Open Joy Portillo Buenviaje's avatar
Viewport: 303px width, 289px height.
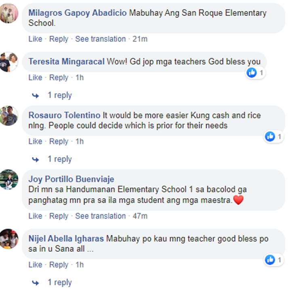tap(8, 179)
